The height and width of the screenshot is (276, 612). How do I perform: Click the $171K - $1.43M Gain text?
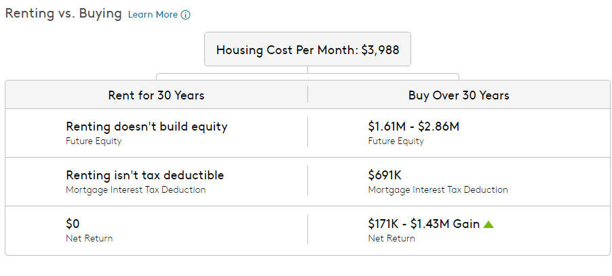tap(423, 224)
